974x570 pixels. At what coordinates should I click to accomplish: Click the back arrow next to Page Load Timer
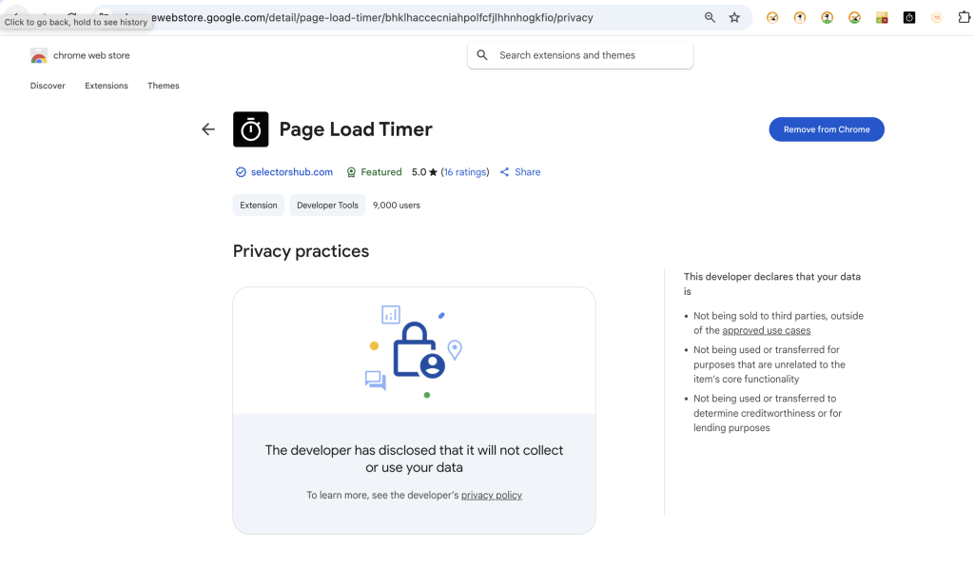click(x=208, y=128)
